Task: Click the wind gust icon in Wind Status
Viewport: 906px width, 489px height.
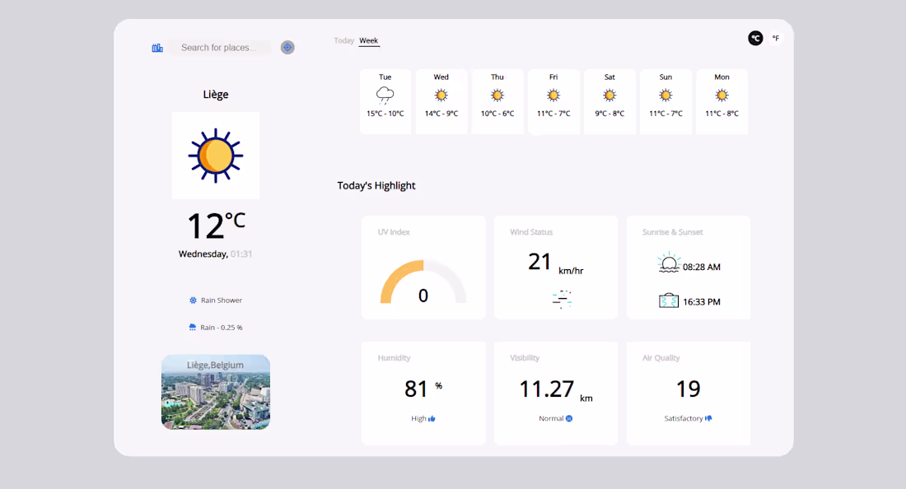Action: 561,299
